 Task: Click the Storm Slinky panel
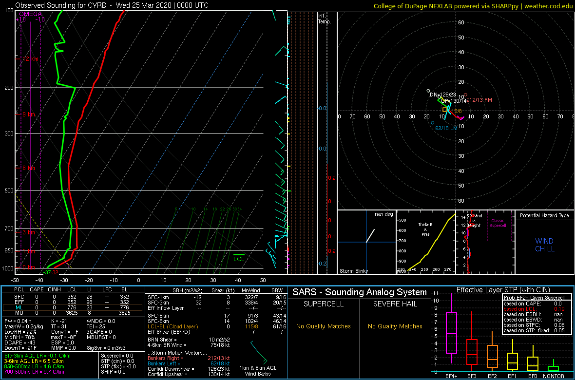pos(366,242)
